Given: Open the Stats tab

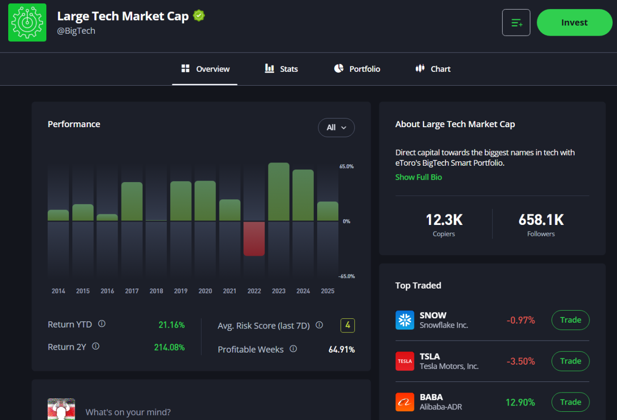Looking at the screenshot, I should pos(282,69).
